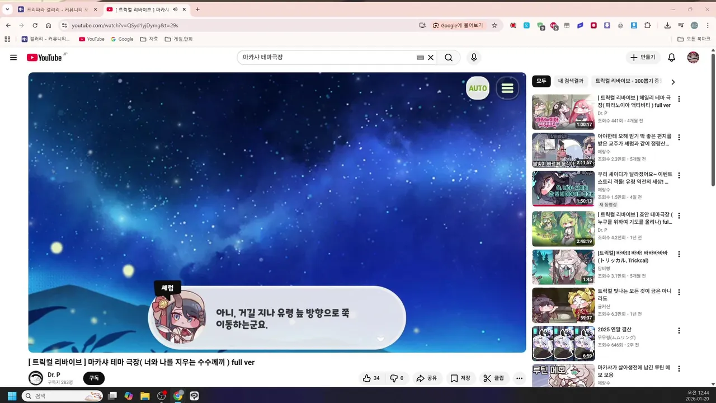The width and height of the screenshot is (716, 403).
Task: Open the apps grid in bookmarks bar
Action: click(7, 39)
